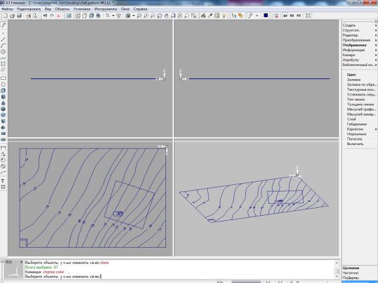Choose Нормально in the side panel
The image size is (378, 283).
[356, 134]
